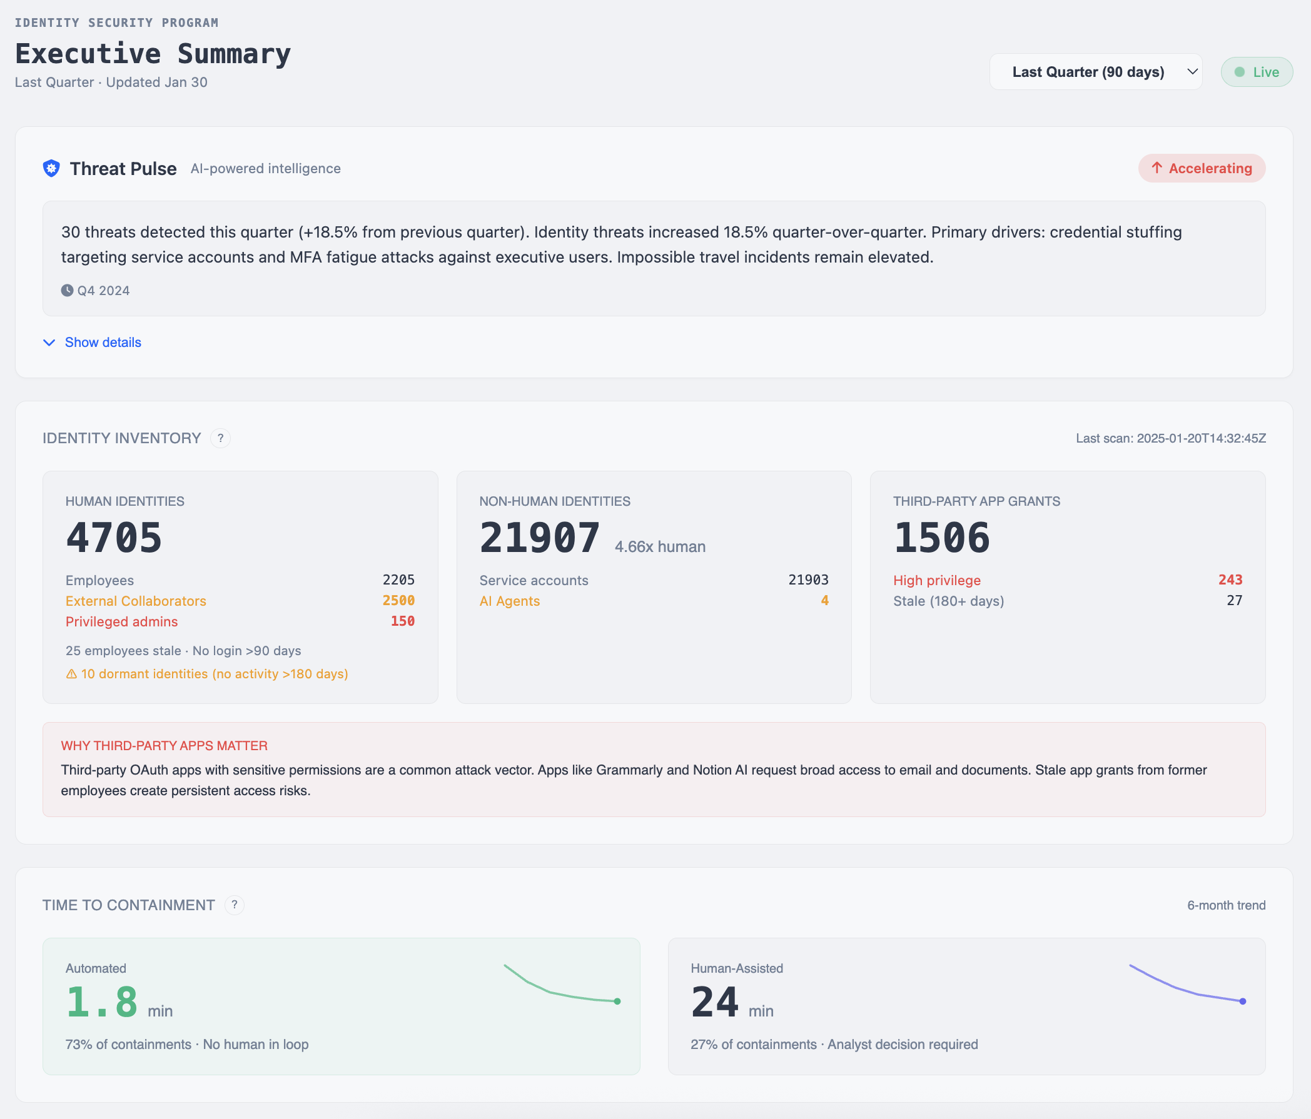Image resolution: width=1311 pixels, height=1119 pixels.
Task: Toggle the Live status indicator
Action: 1257,71
